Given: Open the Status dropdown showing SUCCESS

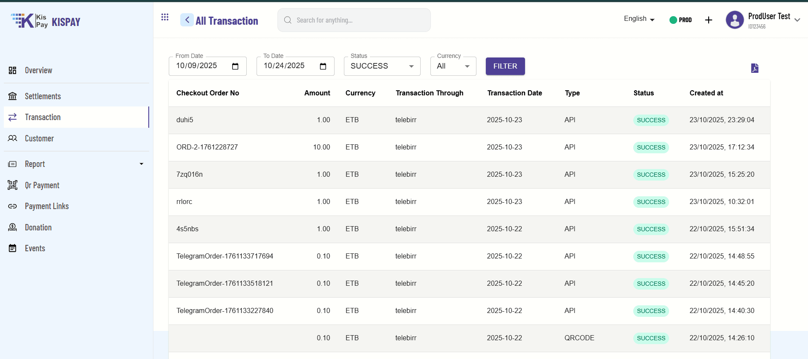Looking at the screenshot, I should 382,66.
